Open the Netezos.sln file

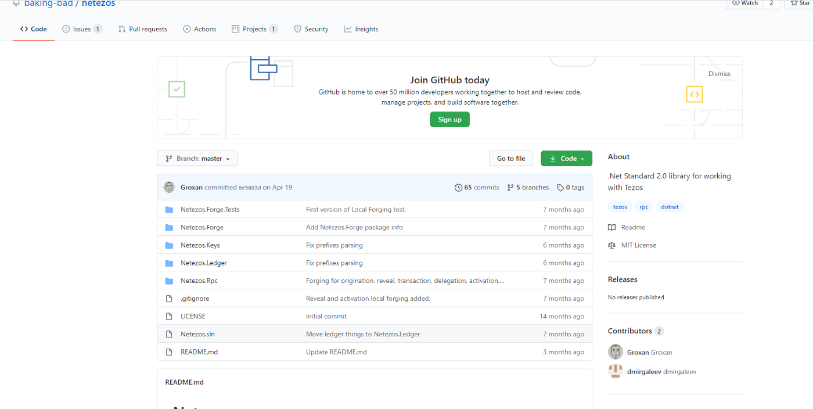197,334
